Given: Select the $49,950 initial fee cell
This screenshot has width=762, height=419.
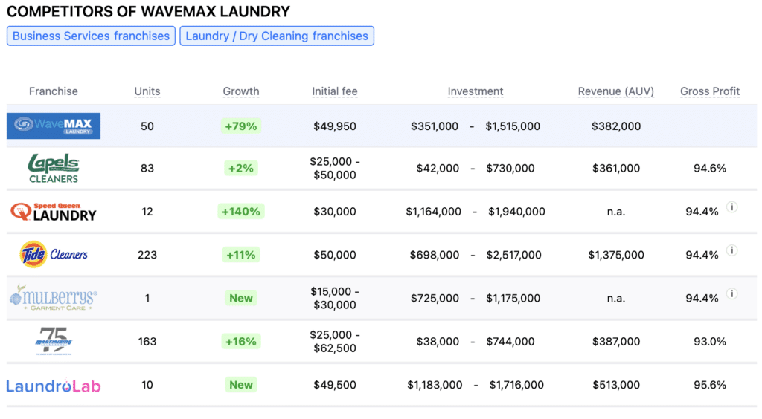Looking at the screenshot, I should [x=335, y=126].
